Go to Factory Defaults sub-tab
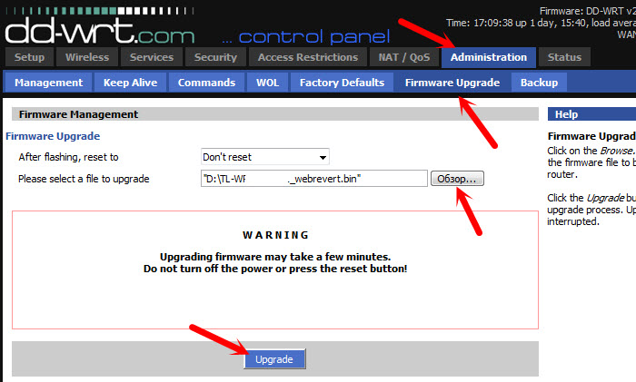Image resolution: width=636 pixels, height=382 pixels. 342,83
